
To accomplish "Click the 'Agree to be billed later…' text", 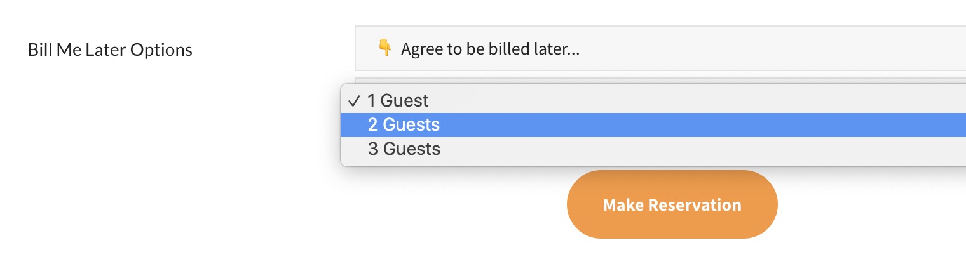I will point(490,49).
